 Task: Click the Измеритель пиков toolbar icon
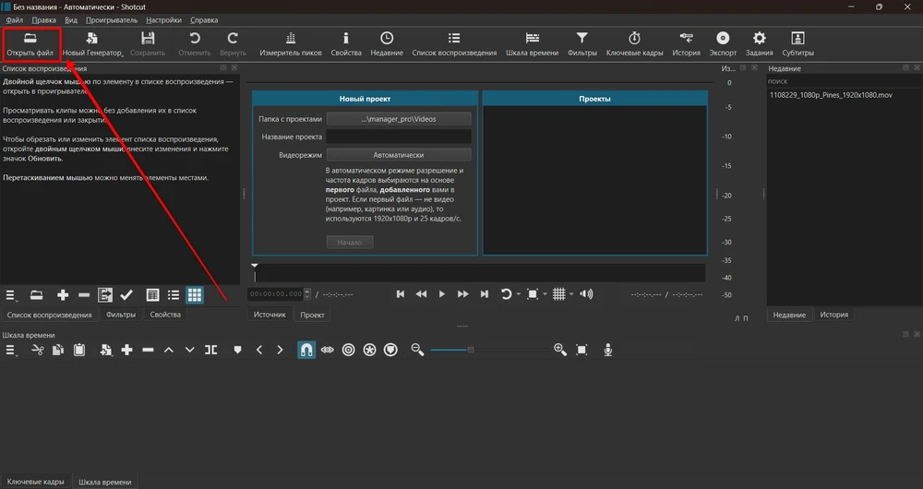290,44
